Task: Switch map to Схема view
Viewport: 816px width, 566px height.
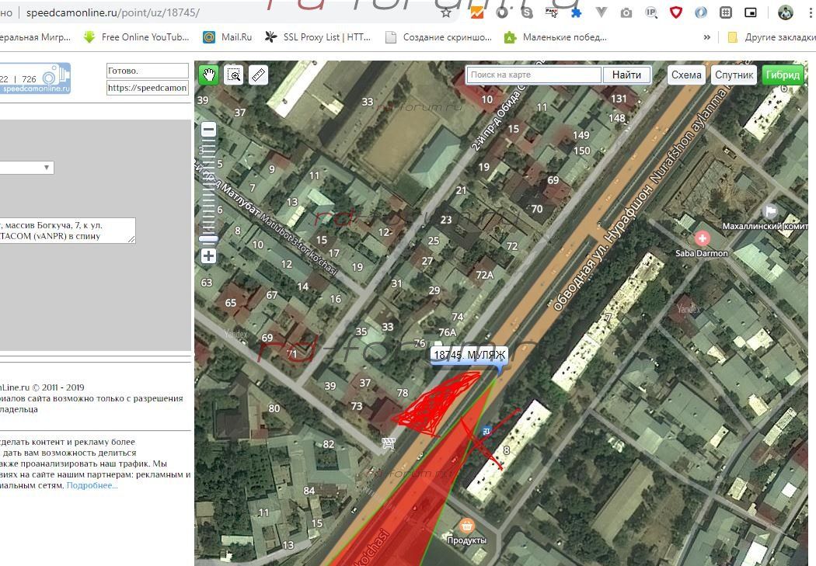Action: (686, 75)
